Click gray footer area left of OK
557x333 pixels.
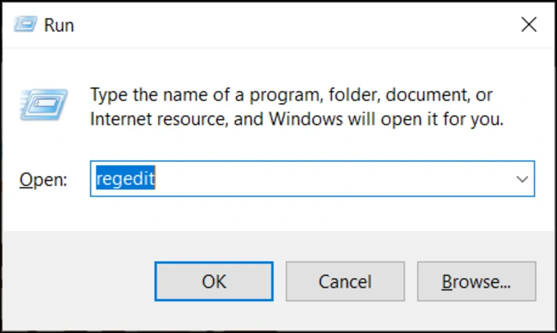point(77,282)
